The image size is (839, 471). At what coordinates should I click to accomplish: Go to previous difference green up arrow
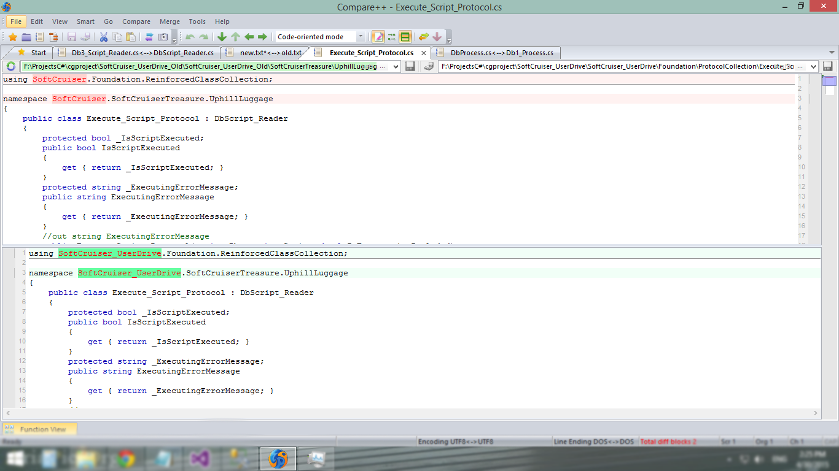click(x=236, y=37)
